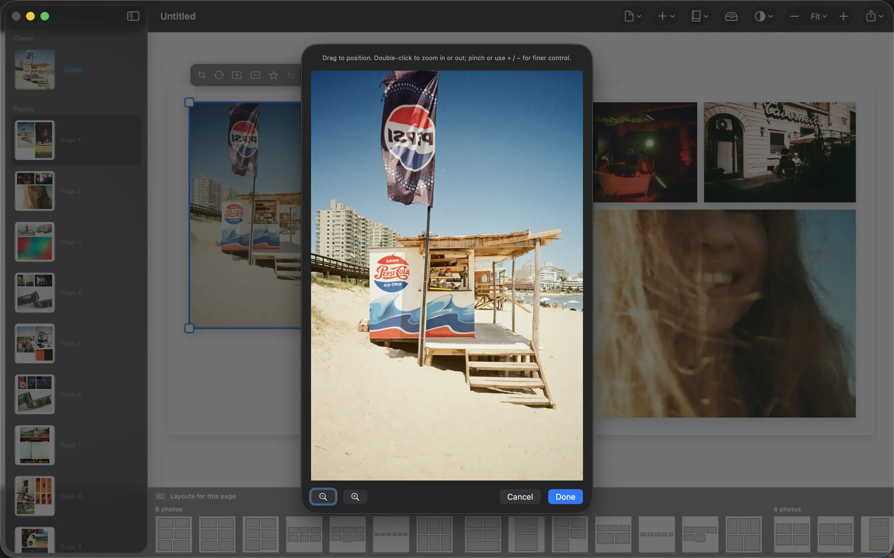Open the half-circle appearance dropdown
The width and height of the screenshot is (894, 558).
(764, 16)
